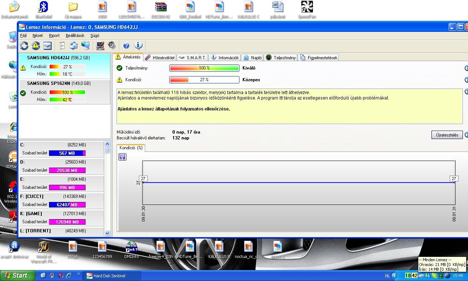Open the KALKULUS B desktop file
This screenshot has width=468, height=281.
pos(219,250)
